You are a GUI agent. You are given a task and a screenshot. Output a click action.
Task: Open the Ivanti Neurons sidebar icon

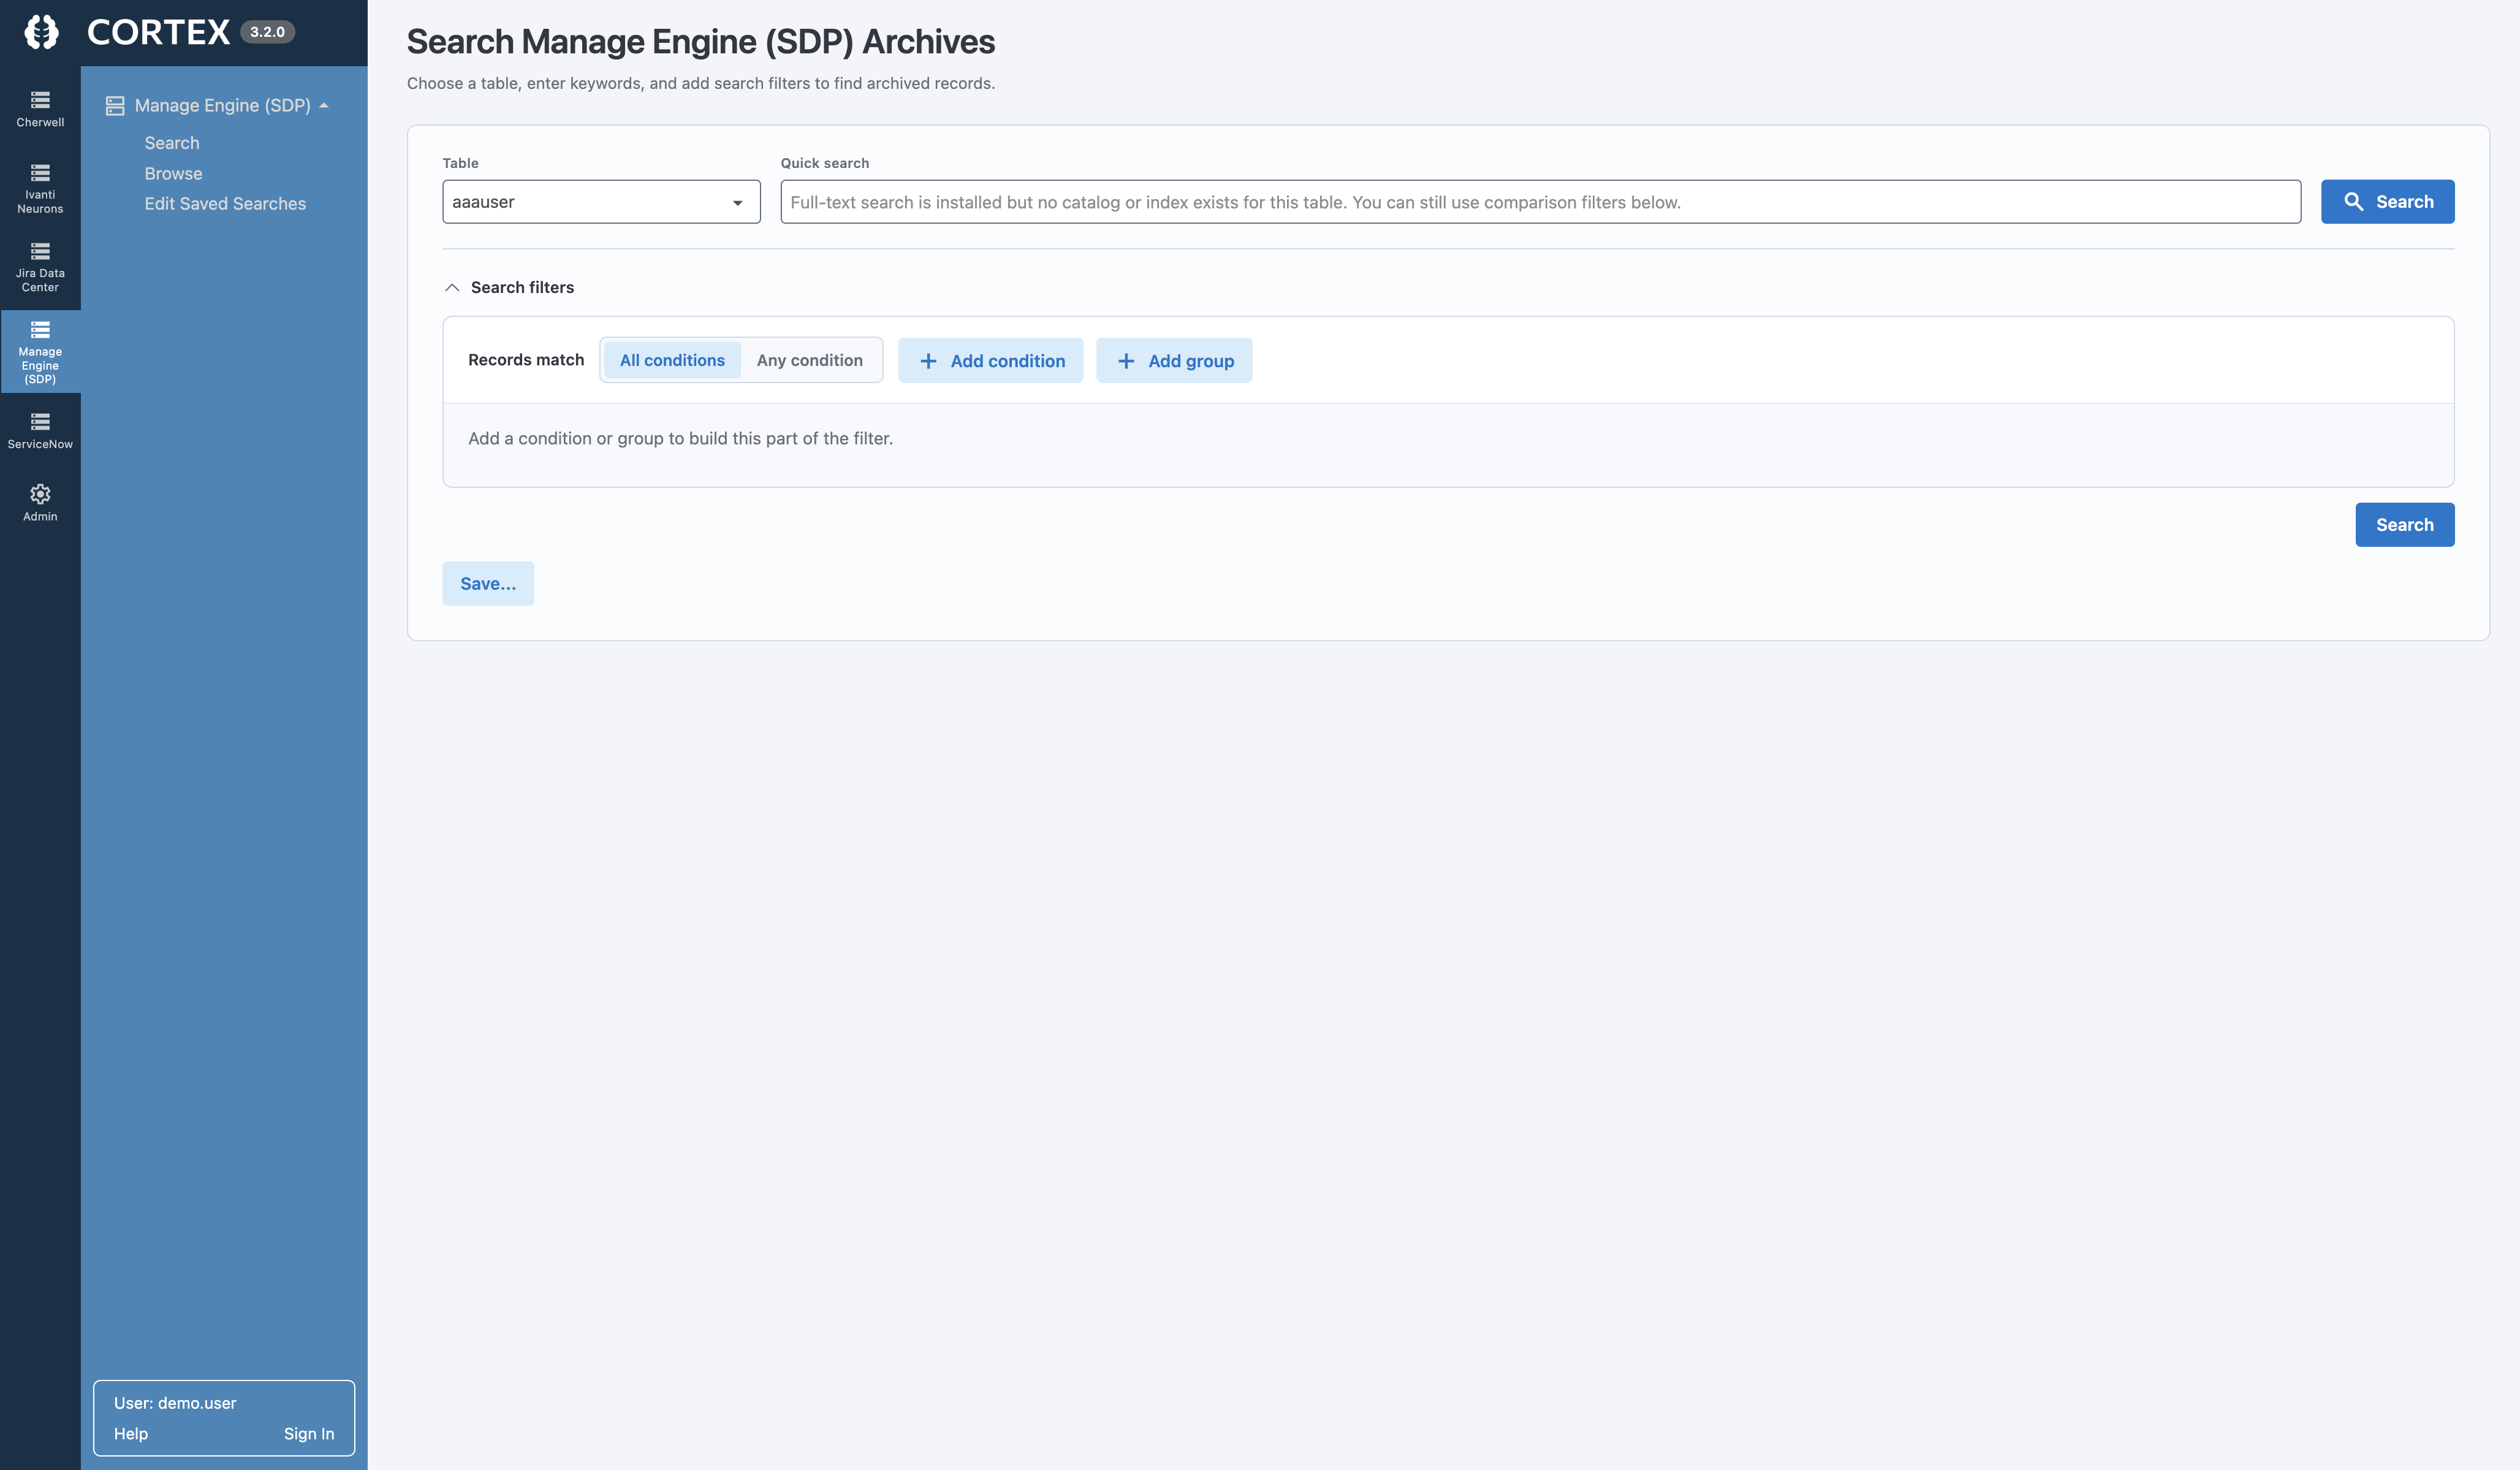tap(40, 188)
